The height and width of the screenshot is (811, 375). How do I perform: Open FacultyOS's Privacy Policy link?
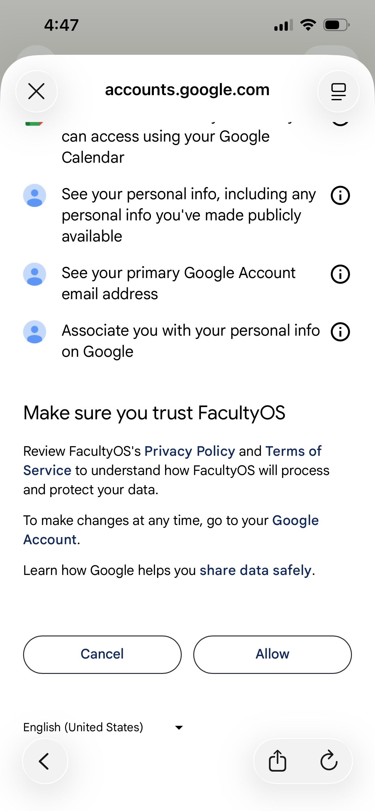[x=190, y=451]
